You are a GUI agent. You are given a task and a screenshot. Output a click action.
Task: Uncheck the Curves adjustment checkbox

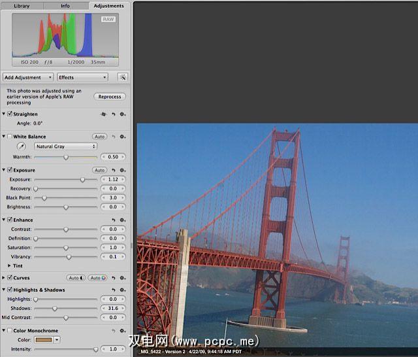(x=9, y=278)
